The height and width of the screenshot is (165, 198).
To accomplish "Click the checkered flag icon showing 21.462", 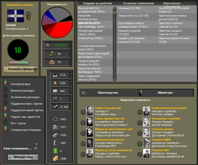I will (x=55, y=107).
